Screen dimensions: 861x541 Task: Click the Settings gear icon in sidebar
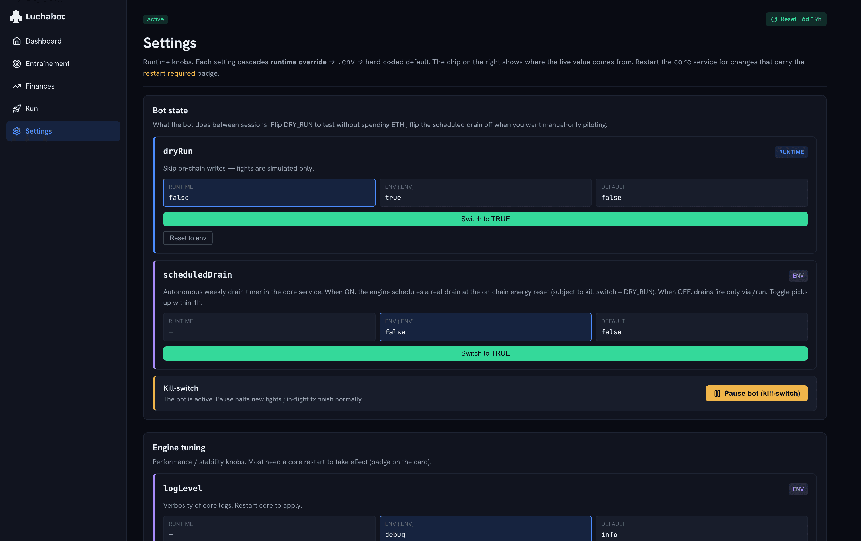coord(17,131)
